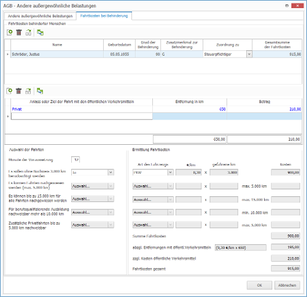
Task: Open the PKW vehicle type dropdown
Action: point(170,172)
